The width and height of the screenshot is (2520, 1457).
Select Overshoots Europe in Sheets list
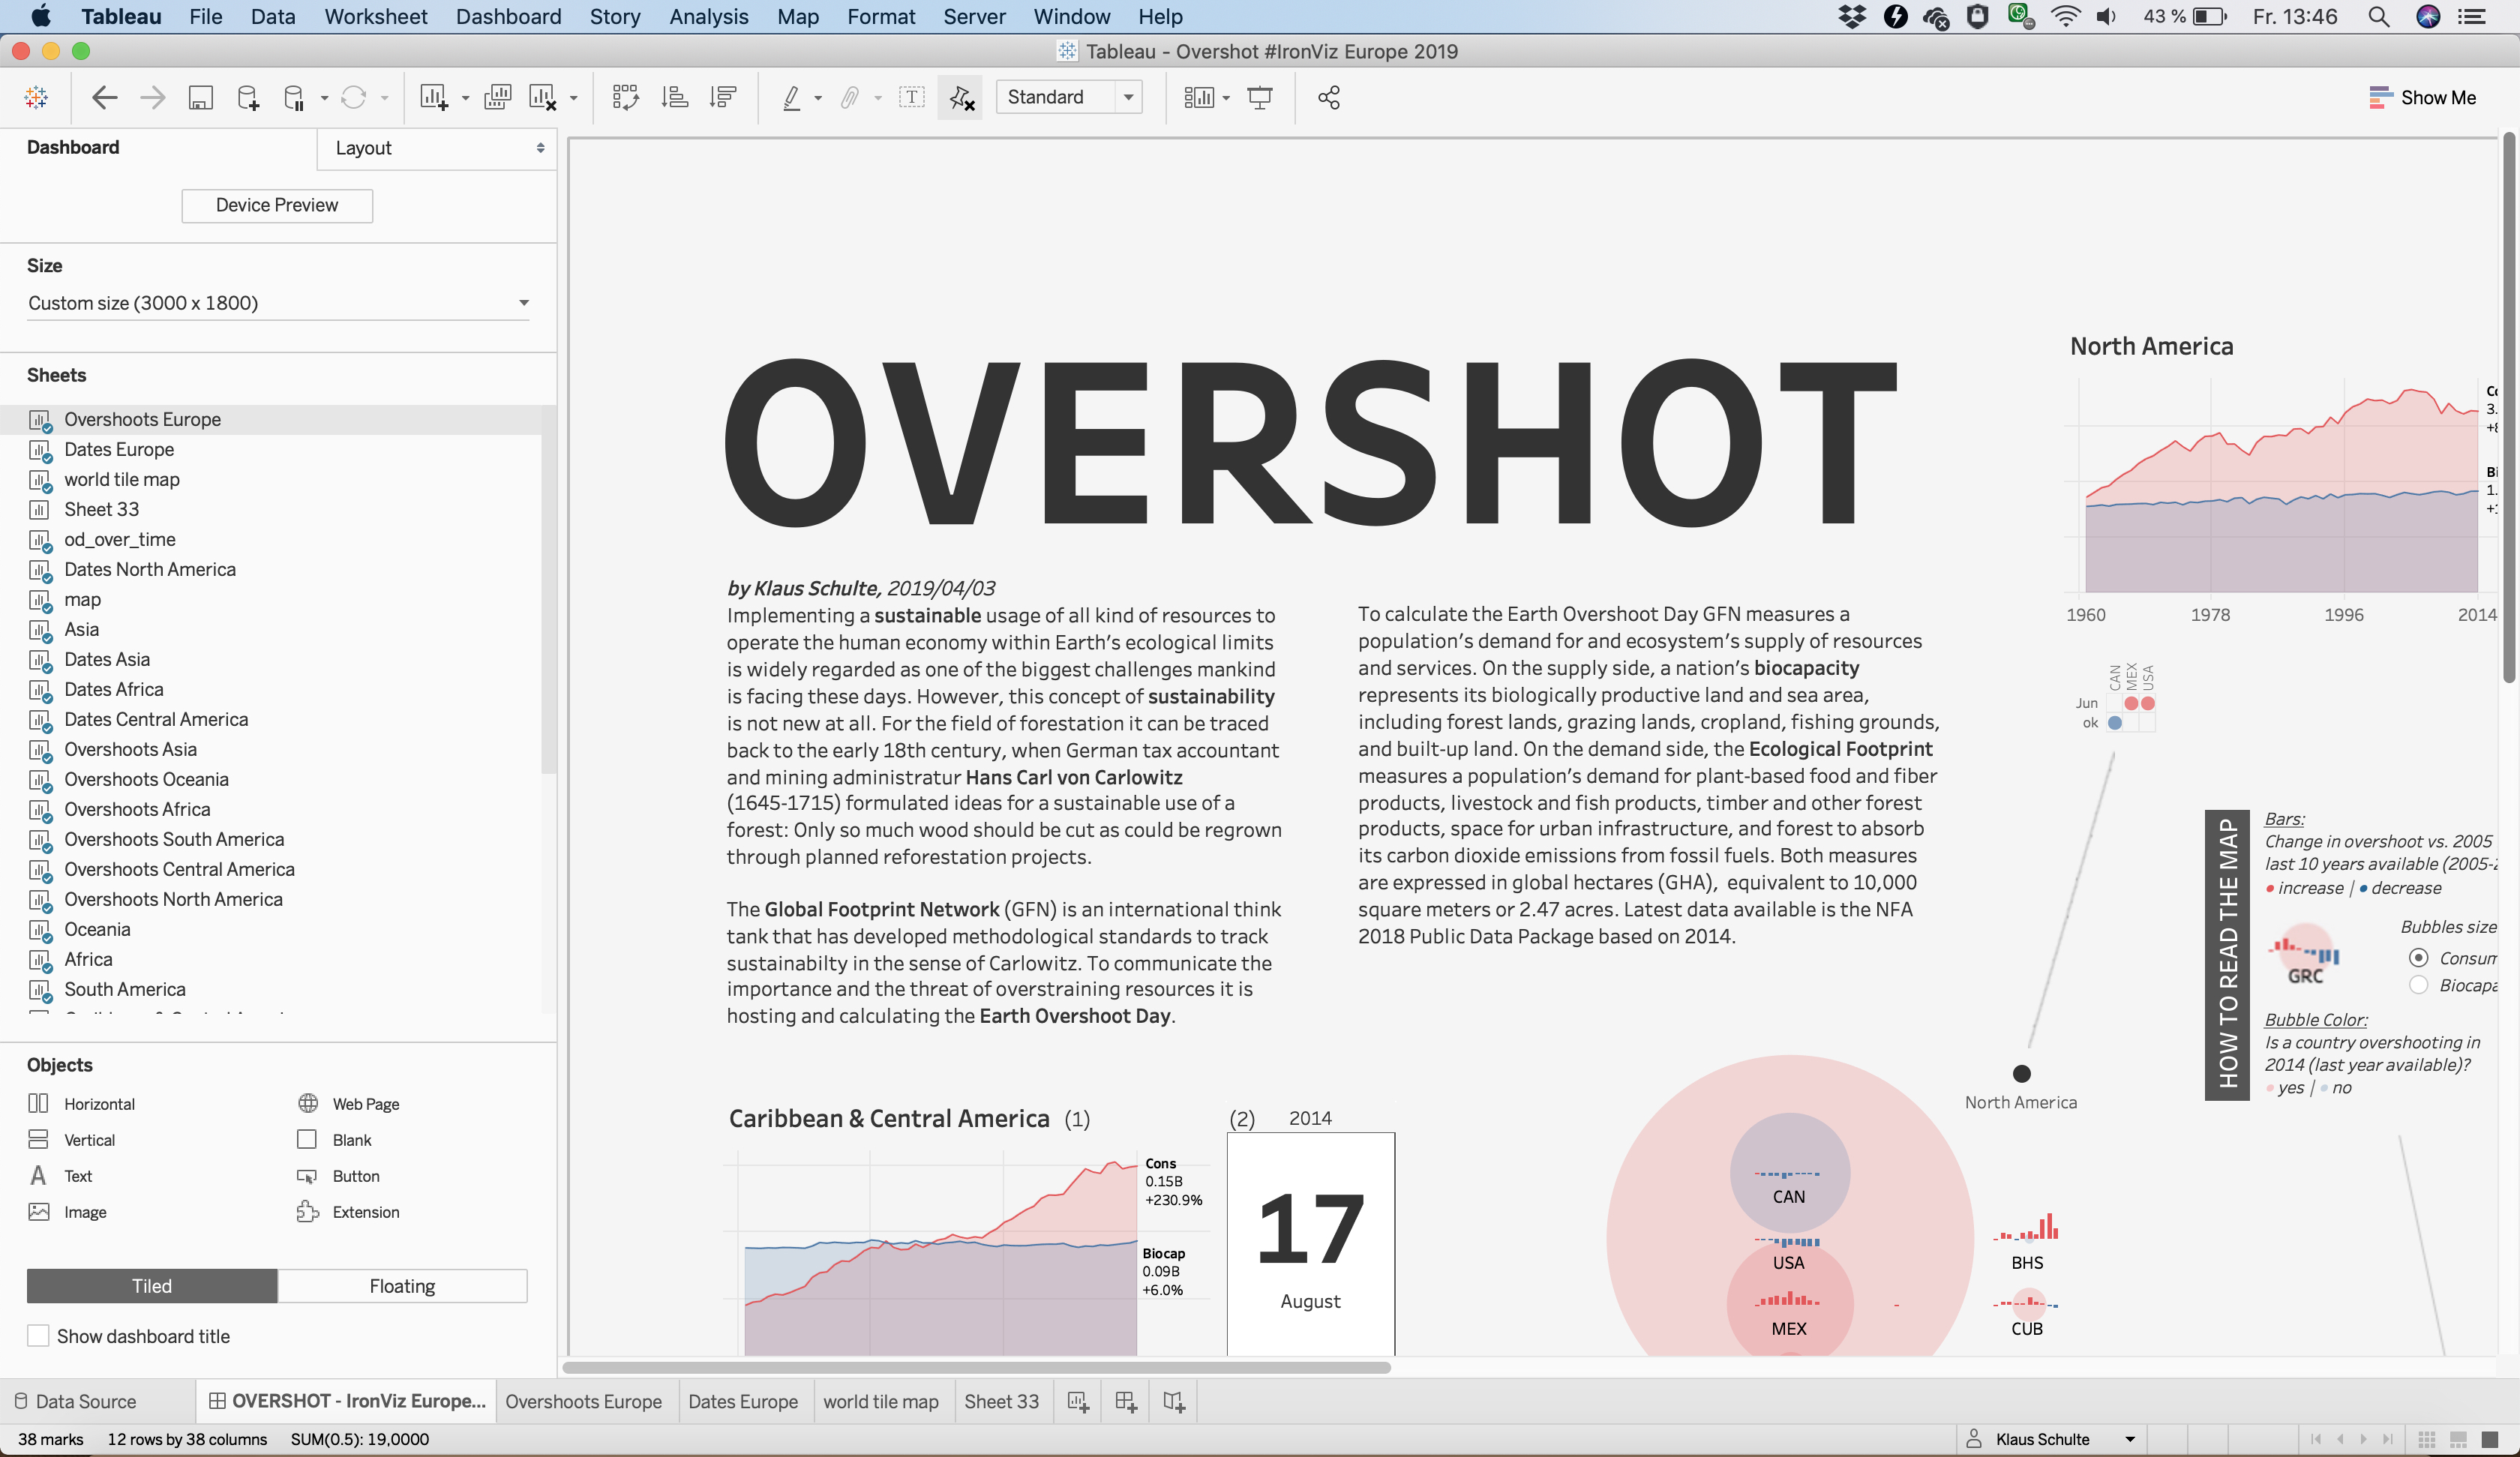pyautogui.click(x=270, y=419)
